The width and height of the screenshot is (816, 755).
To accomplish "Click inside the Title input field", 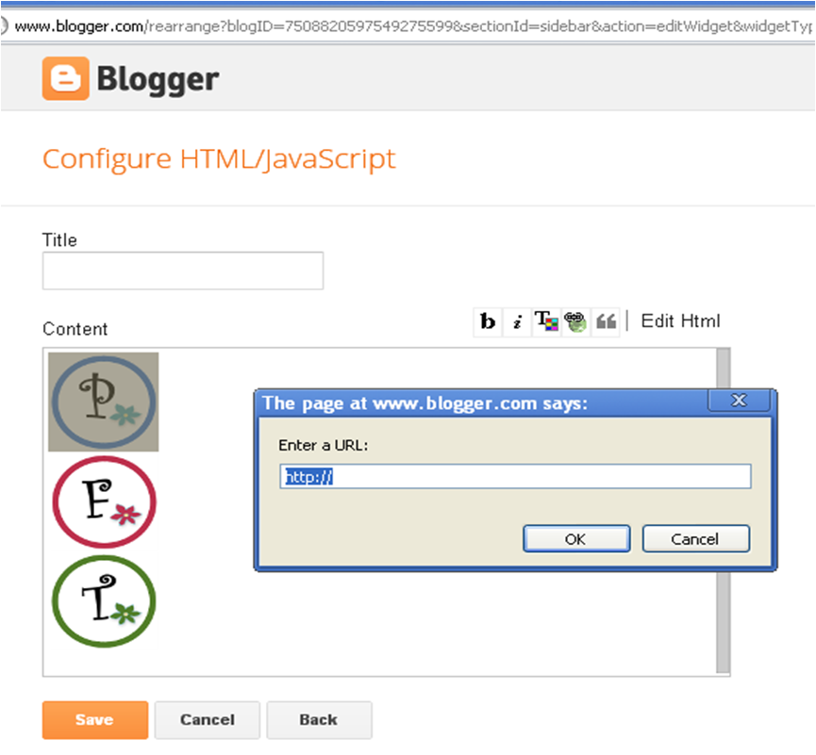I will (182, 271).
